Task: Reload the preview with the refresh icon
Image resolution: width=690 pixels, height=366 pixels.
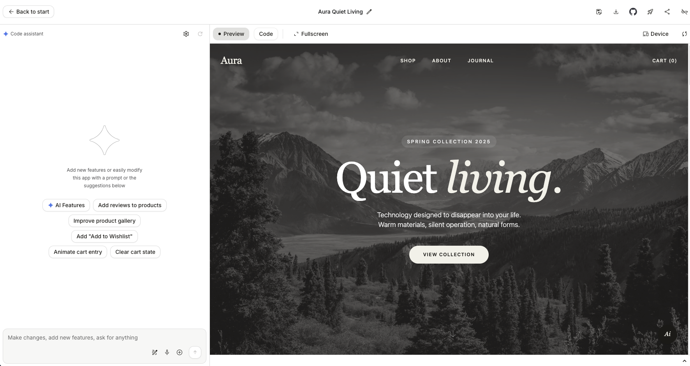Action: point(684,34)
